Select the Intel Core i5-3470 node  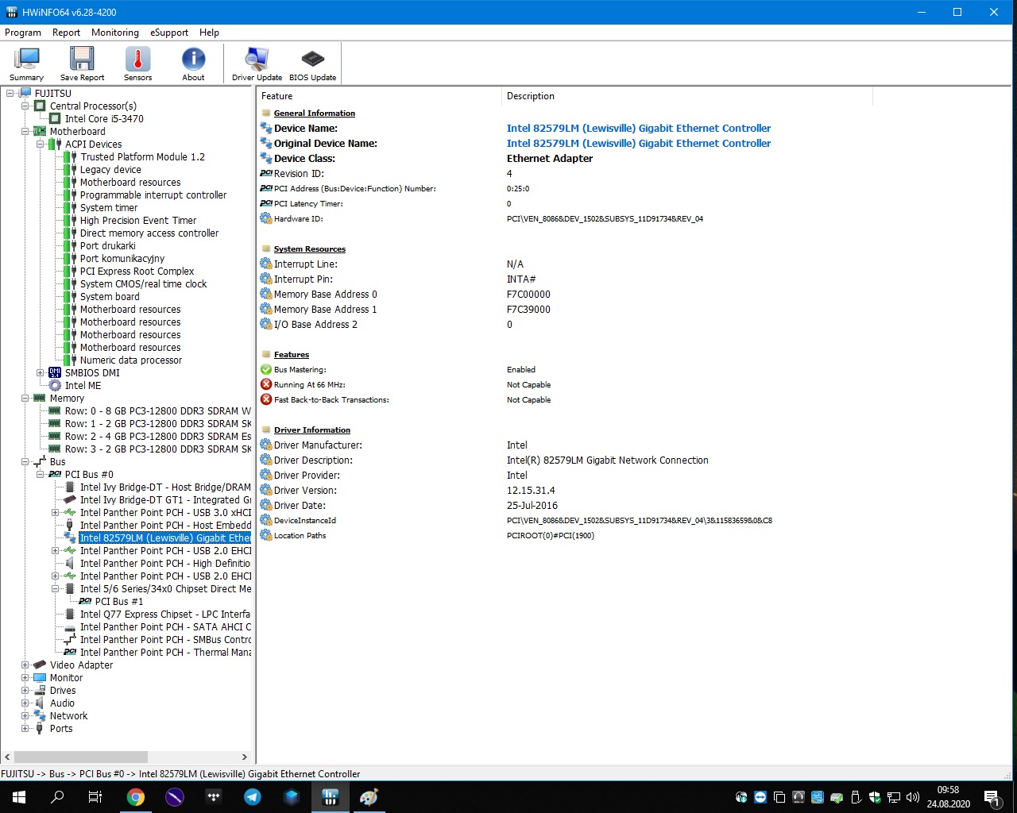[x=104, y=119]
